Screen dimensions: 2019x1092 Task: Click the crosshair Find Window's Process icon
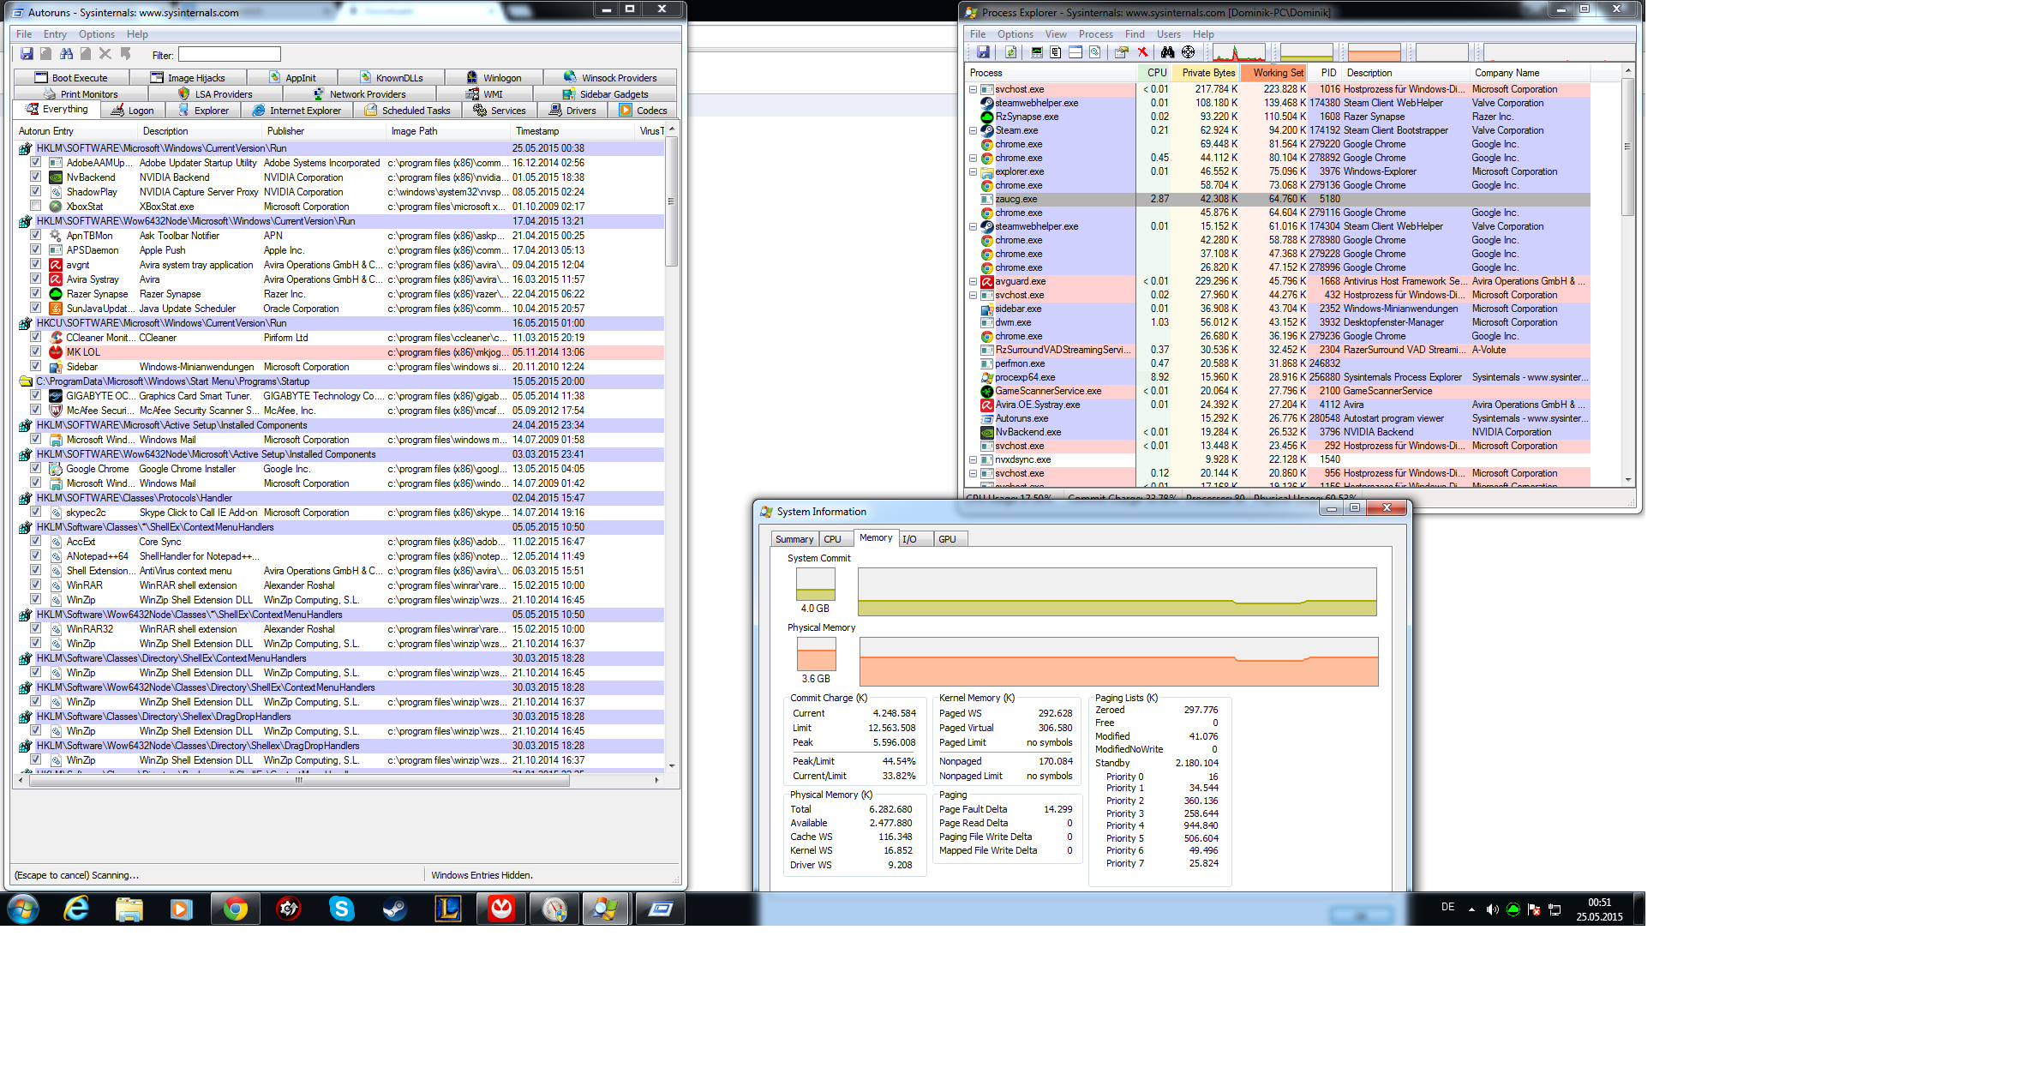click(x=1188, y=52)
